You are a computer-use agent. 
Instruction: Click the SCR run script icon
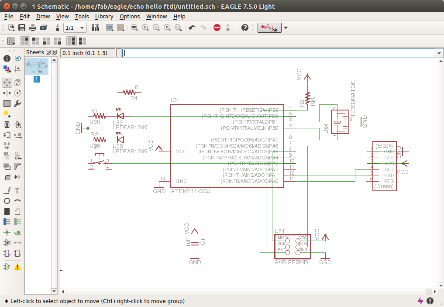coord(110,28)
